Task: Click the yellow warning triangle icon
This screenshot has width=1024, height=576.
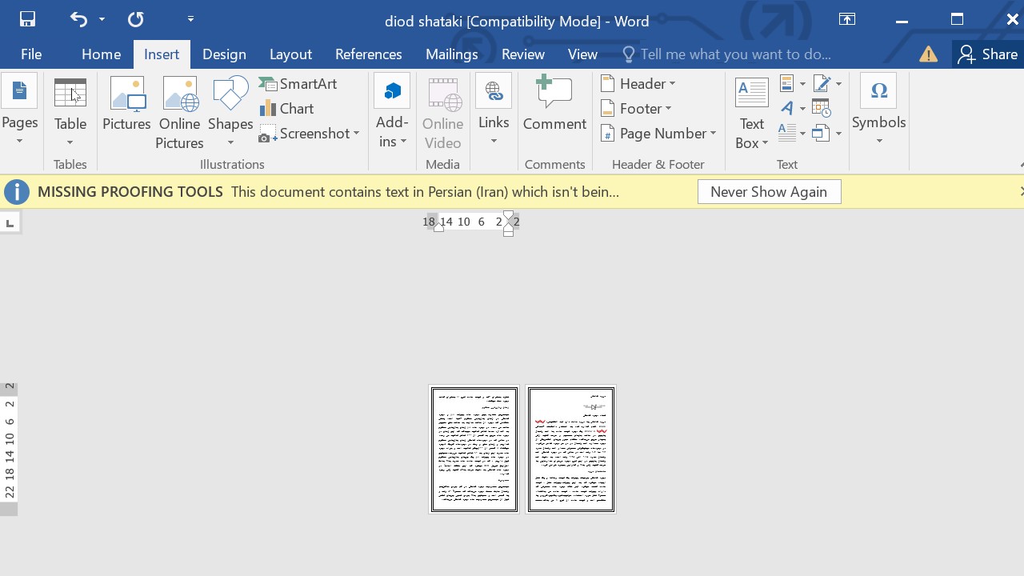Action: (x=928, y=54)
